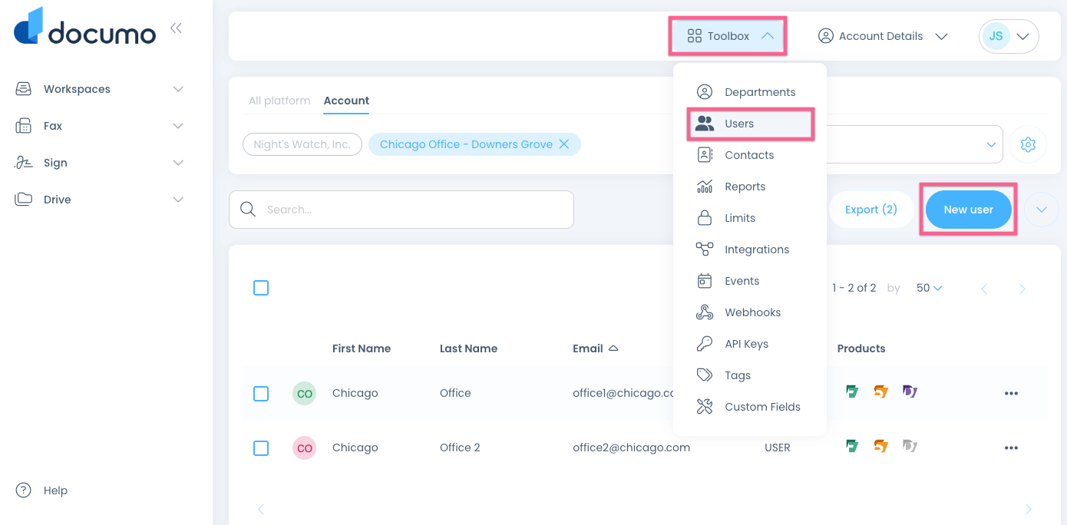The image size is (1067, 525).
Task: Select Custom Fields from the Toolbox menu
Action: click(x=762, y=406)
